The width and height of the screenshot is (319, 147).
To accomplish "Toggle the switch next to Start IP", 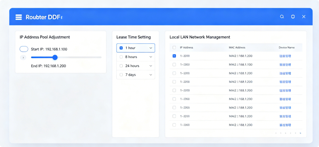I will 24,49.
